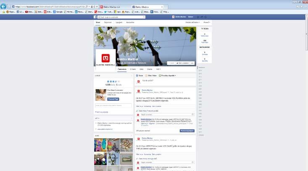The image size is (308, 171).
Task: Switch to the Stran admin tab
Action: [x=98, y=23]
